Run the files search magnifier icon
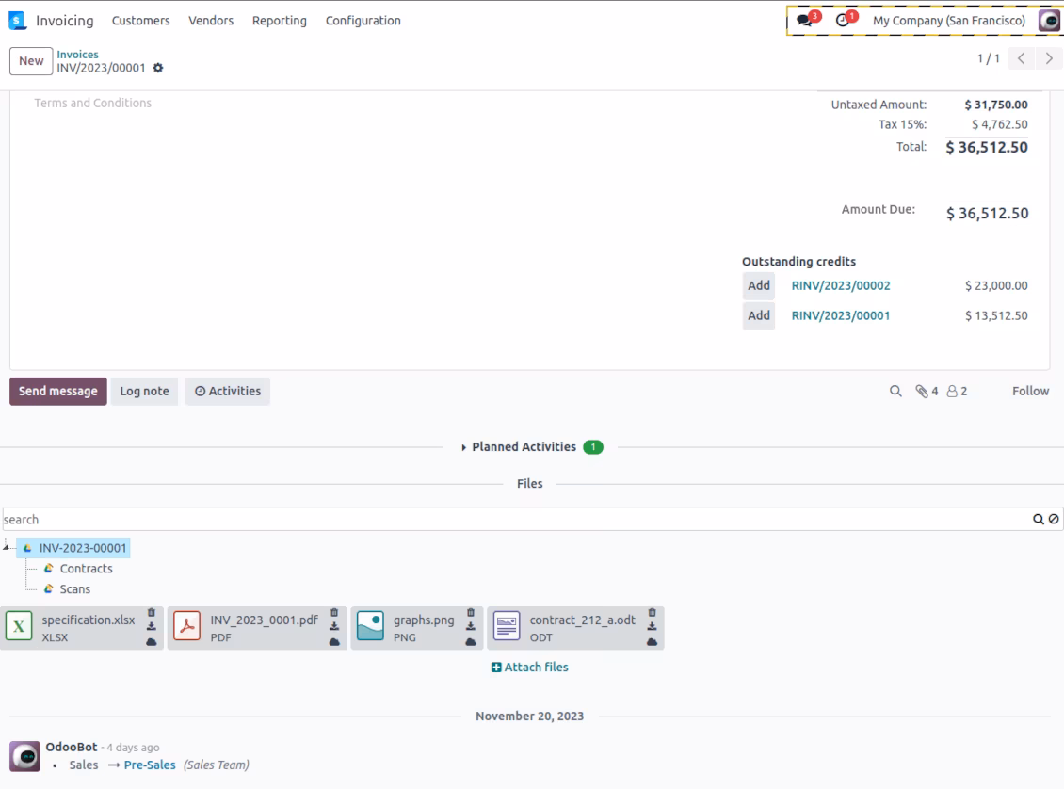The height and width of the screenshot is (789, 1064). pyautogui.click(x=1039, y=519)
